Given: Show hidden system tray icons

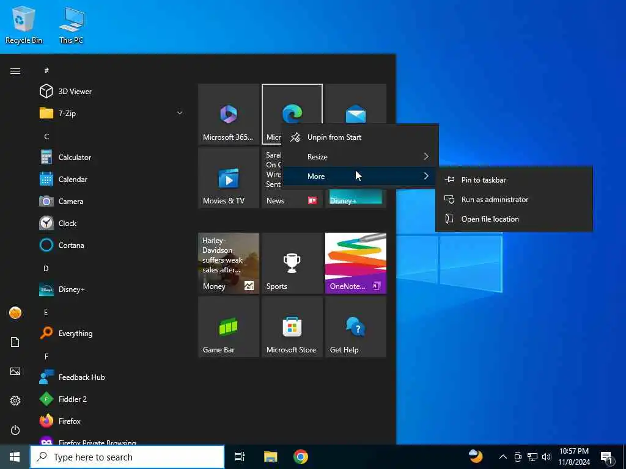Looking at the screenshot, I should pyautogui.click(x=503, y=457).
